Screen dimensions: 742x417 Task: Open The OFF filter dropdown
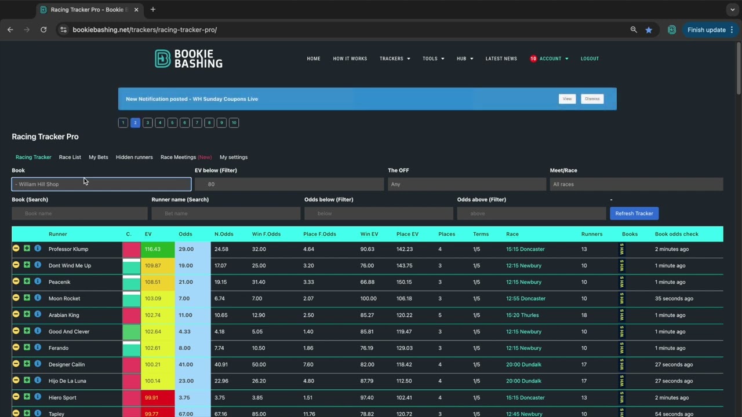[467, 184]
